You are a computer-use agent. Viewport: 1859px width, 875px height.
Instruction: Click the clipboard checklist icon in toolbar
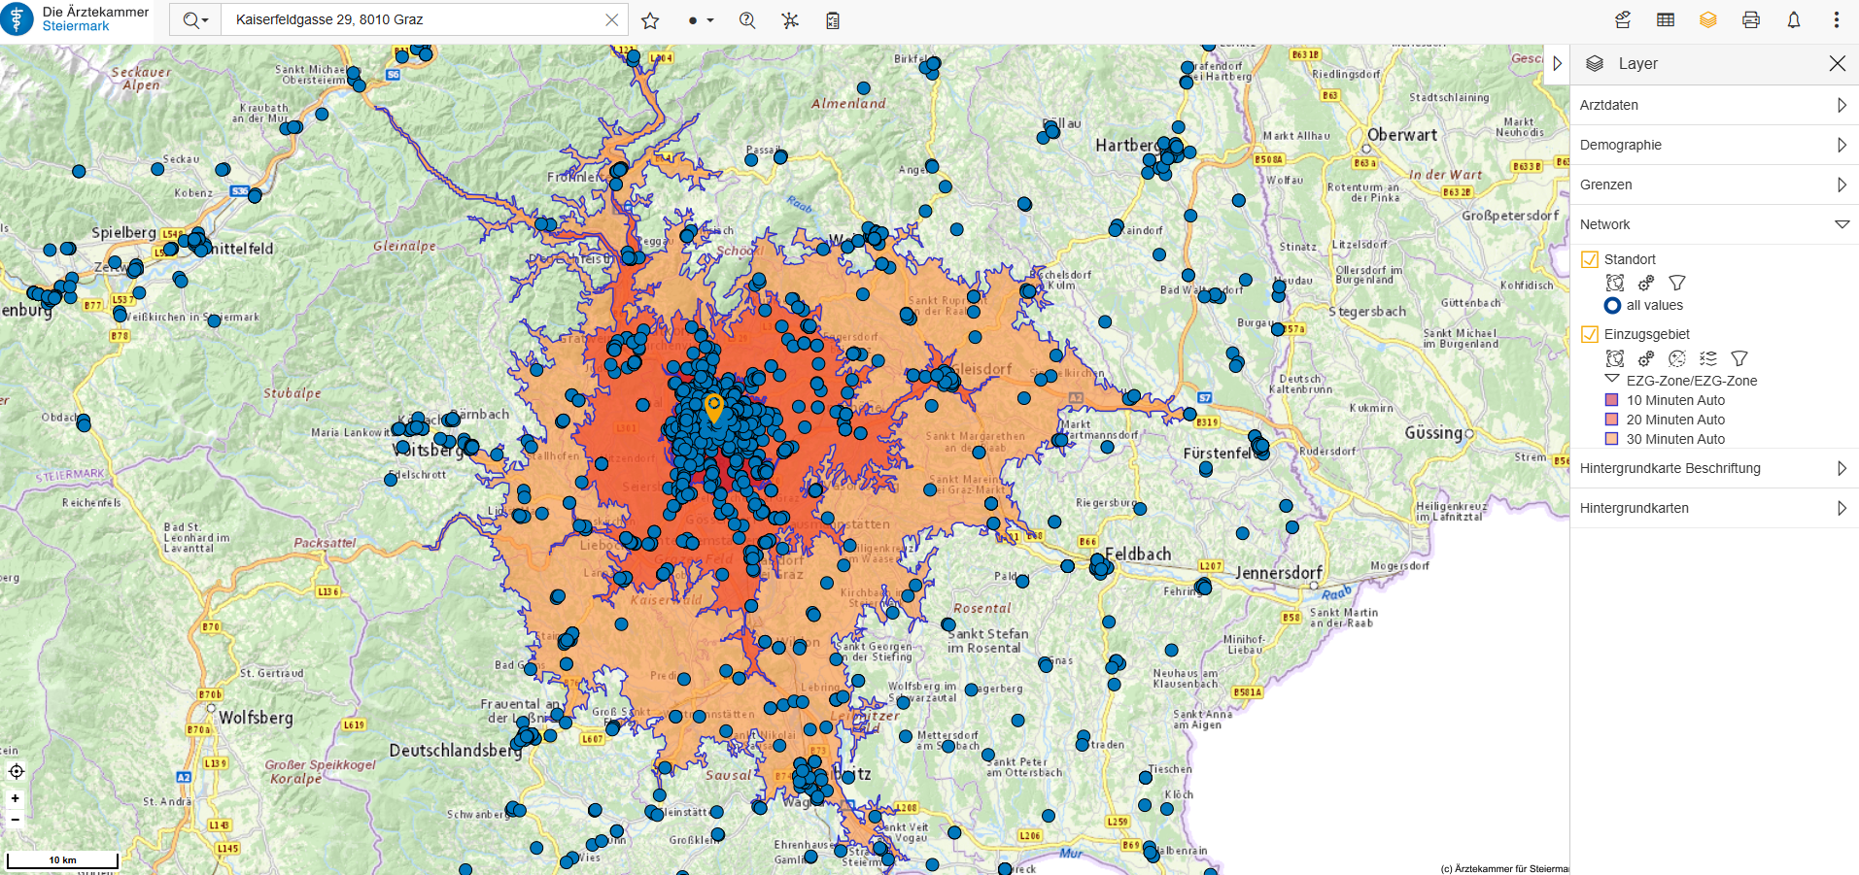point(833,20)
